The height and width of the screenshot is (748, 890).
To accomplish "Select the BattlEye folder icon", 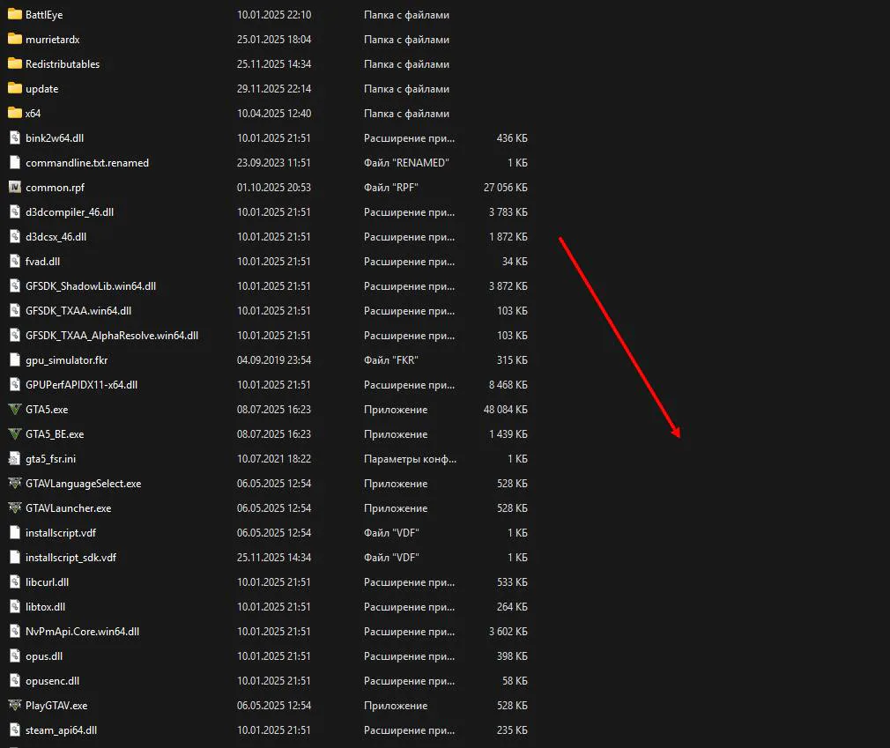I will pos(15,14).
